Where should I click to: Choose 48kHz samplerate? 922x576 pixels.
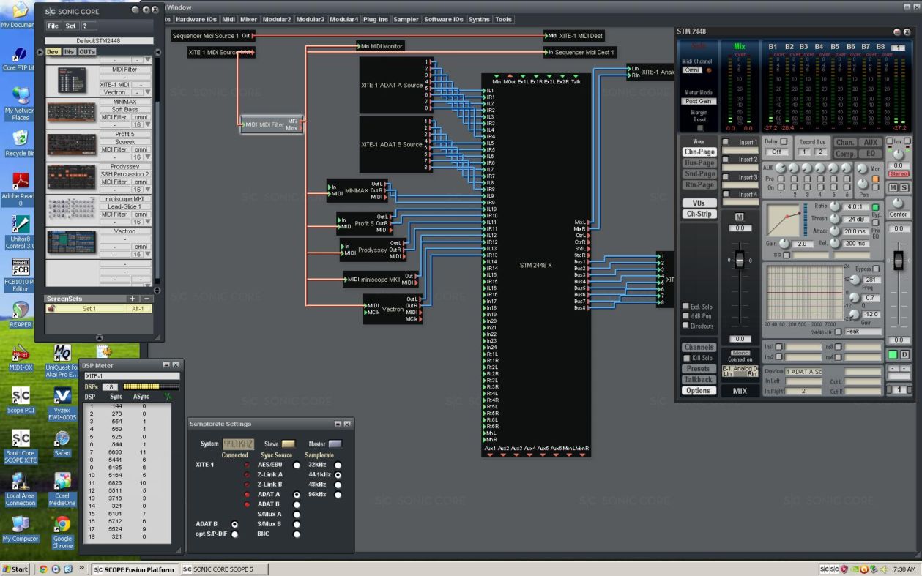point(338,485)
